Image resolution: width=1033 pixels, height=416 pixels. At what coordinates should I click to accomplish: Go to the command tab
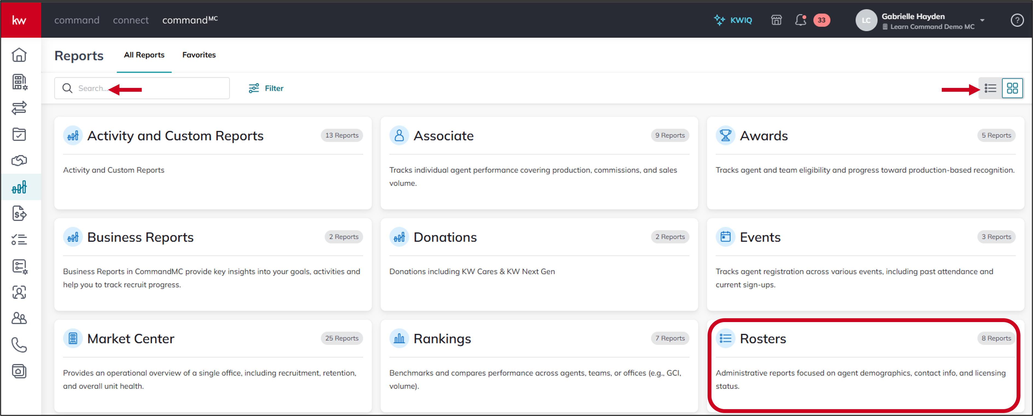click(77, 20)
